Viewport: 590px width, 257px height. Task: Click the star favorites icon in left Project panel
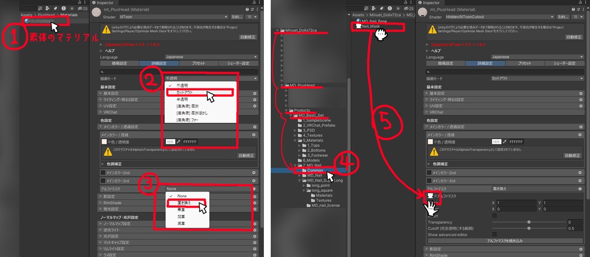coord(72,8)
